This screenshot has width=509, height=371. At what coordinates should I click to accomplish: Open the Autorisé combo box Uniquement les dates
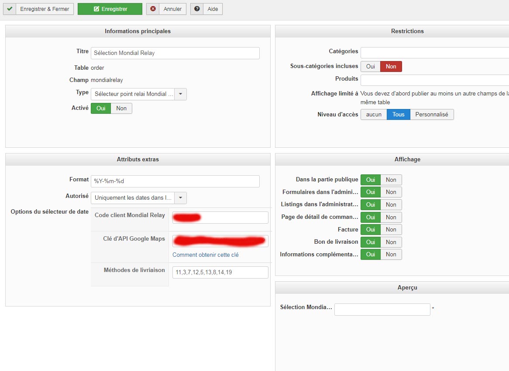pos(139,198)
